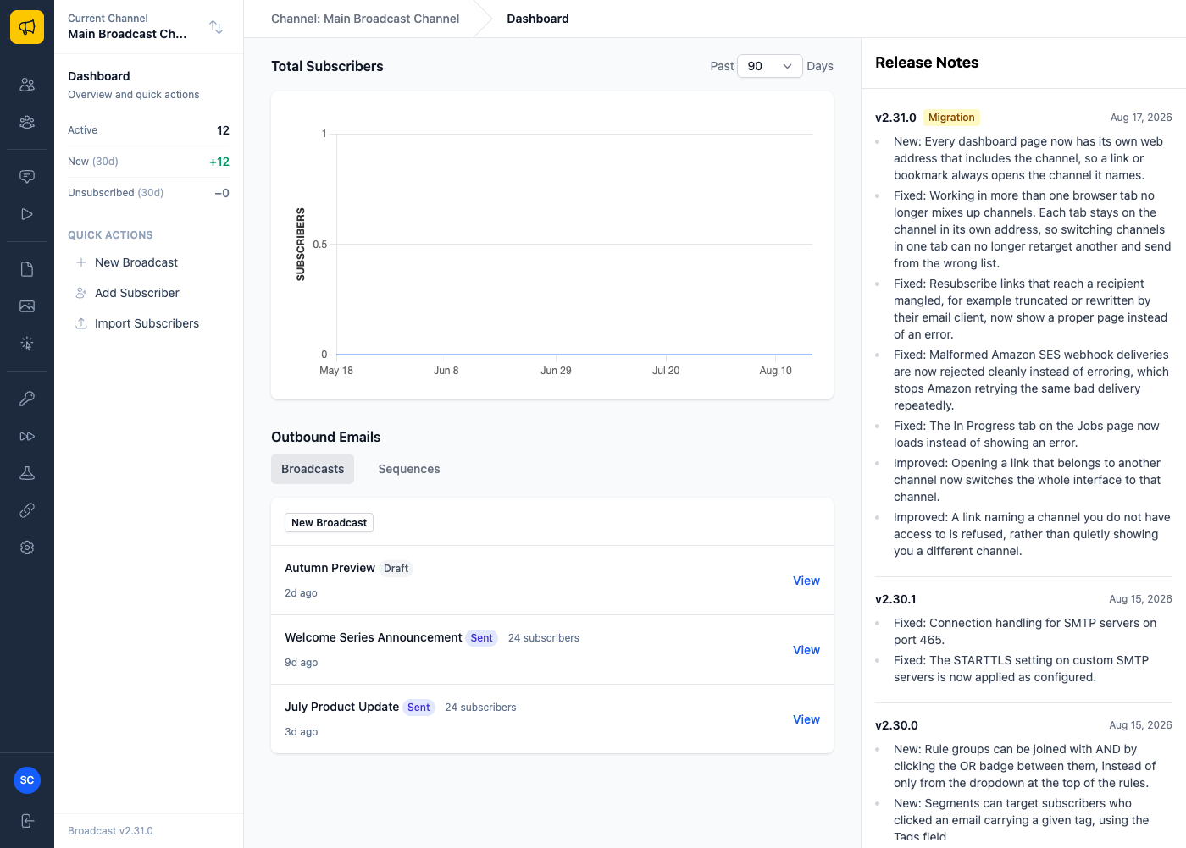Click the v2.30.0 release heading

click(x=896, y=725)
